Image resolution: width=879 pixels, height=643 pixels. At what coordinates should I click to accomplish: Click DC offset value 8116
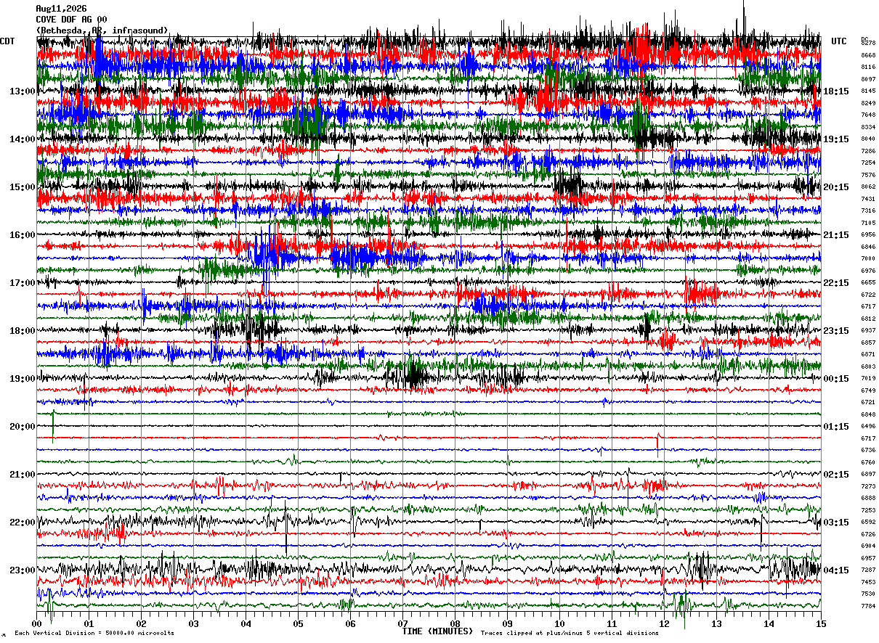click(868, 67)
